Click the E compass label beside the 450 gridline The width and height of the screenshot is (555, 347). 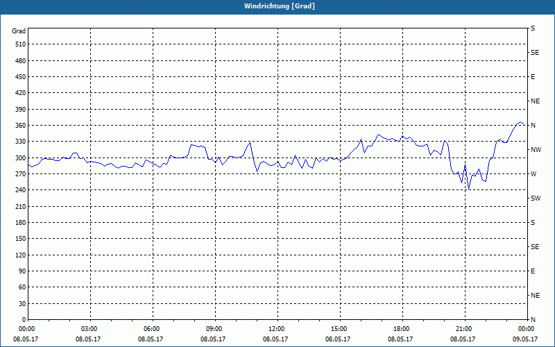pos(533,77)
